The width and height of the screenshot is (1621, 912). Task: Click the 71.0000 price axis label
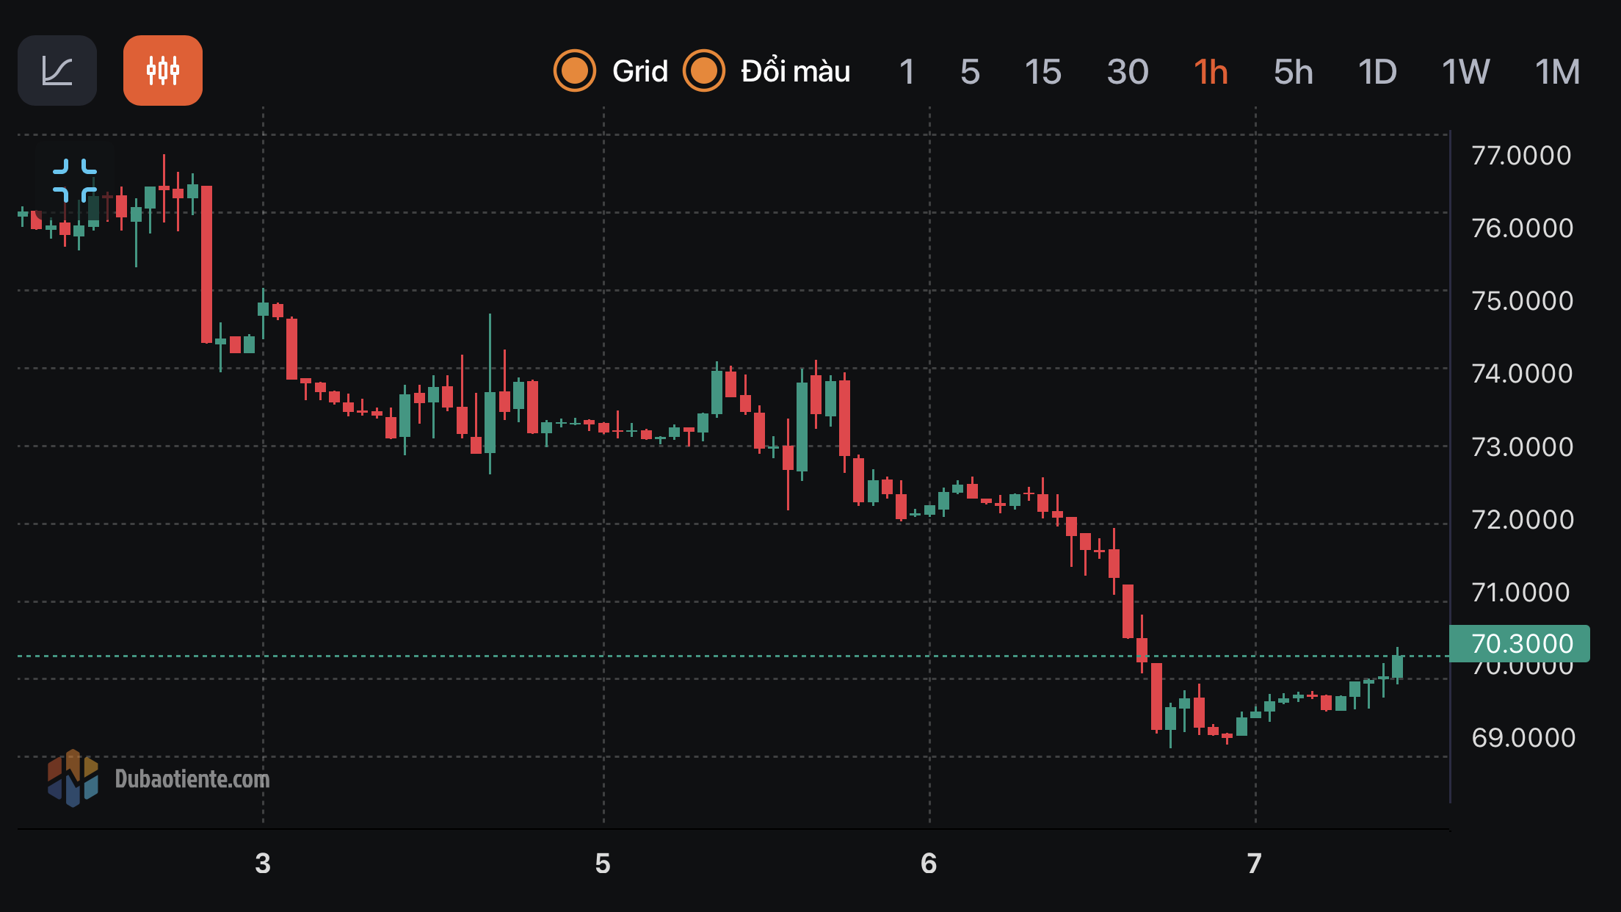pos(1521,592)
